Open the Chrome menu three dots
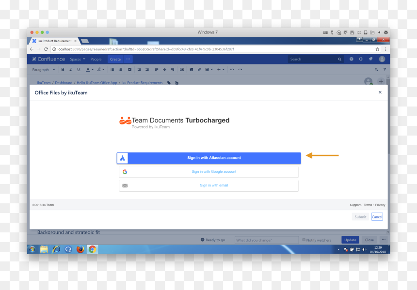 tap(385, 49)
